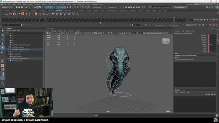Image resolution: width=219 pixels, height=123 pixels.
Task: Click the playback range slider handle
Action: [x=21, y=25]
